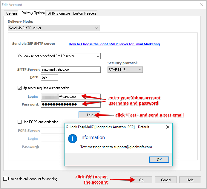
Task: Click the blue information icon
Action: point(73,139)
